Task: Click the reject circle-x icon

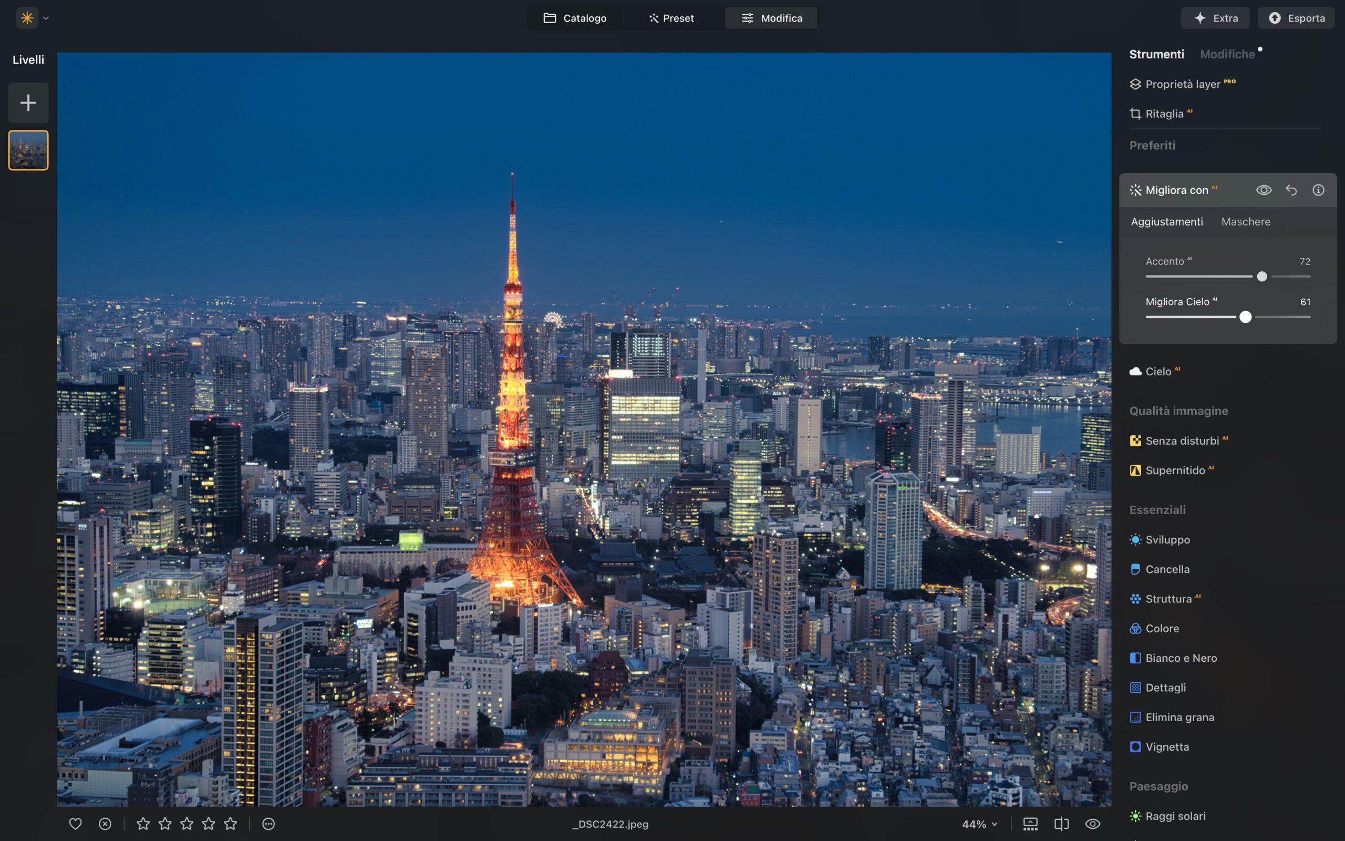Action: click(105, 824)
